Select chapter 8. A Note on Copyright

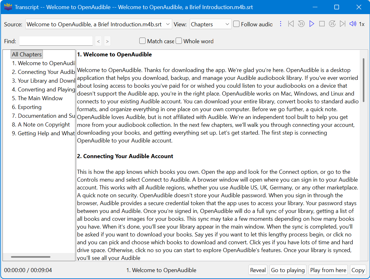(x=41, y=124)
